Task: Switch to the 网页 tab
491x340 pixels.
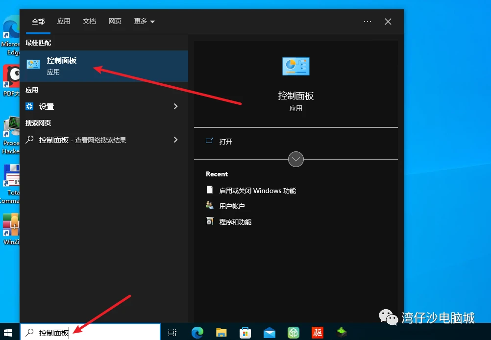Action: tap(115, 21)
